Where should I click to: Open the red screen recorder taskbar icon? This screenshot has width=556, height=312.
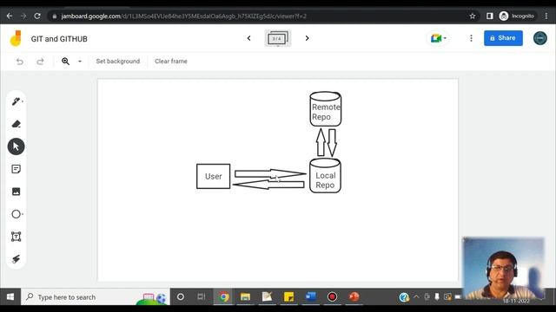(x=332, y=296)
